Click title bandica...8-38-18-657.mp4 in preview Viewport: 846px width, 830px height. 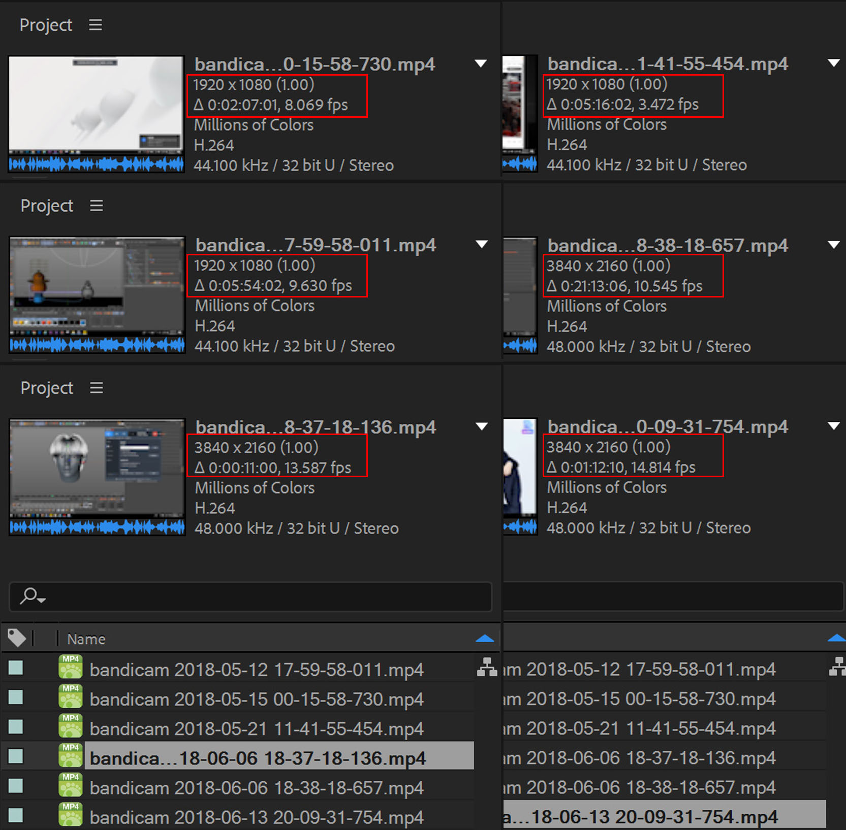668,245
